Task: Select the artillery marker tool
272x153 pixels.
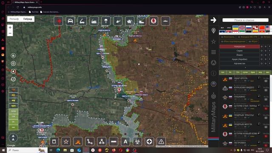Action: [94, 21]
